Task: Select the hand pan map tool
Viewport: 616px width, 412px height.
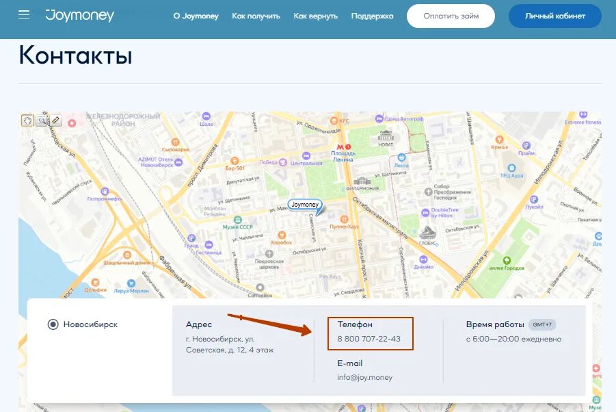Action: point(27,120)
